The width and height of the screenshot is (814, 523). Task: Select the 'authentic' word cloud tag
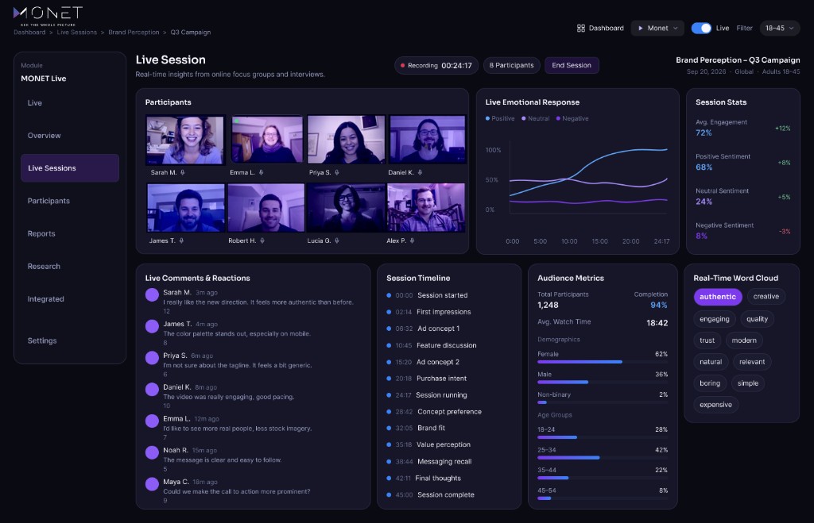[718, 297]
